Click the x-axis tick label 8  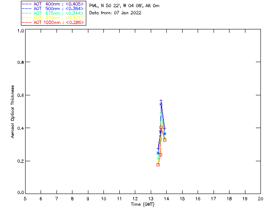coord(72,199)
